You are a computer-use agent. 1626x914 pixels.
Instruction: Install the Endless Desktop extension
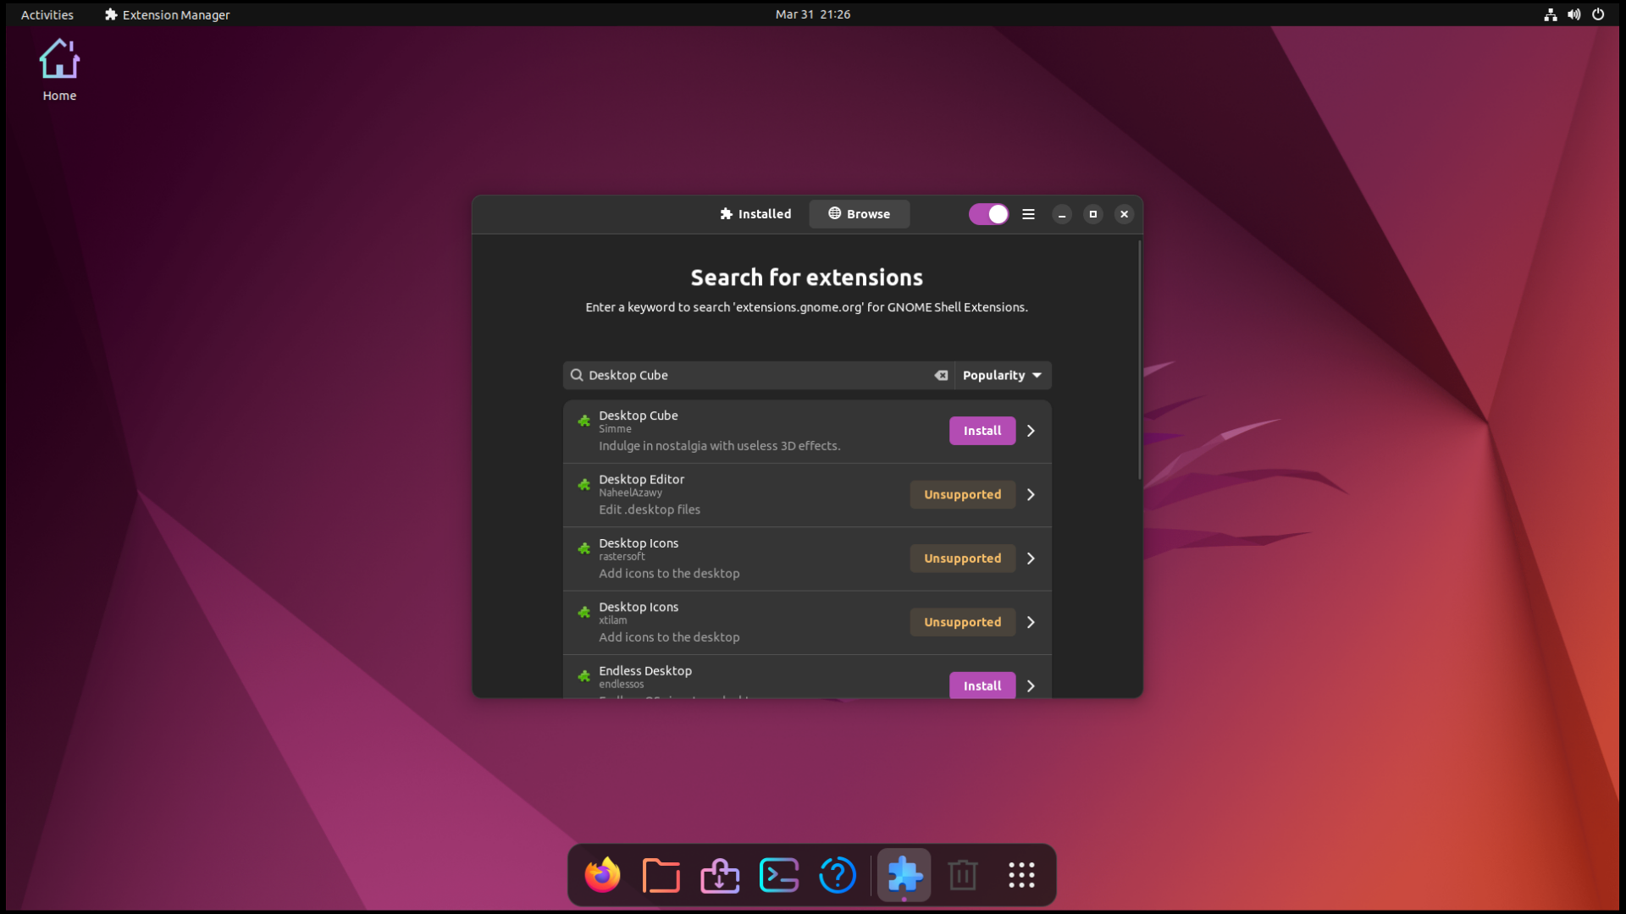tap(982, 685)
